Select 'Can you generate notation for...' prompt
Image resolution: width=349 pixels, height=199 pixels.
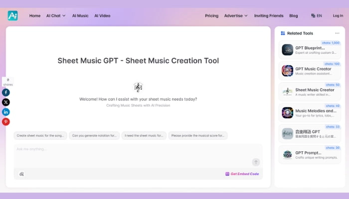[x=94, y=135]
